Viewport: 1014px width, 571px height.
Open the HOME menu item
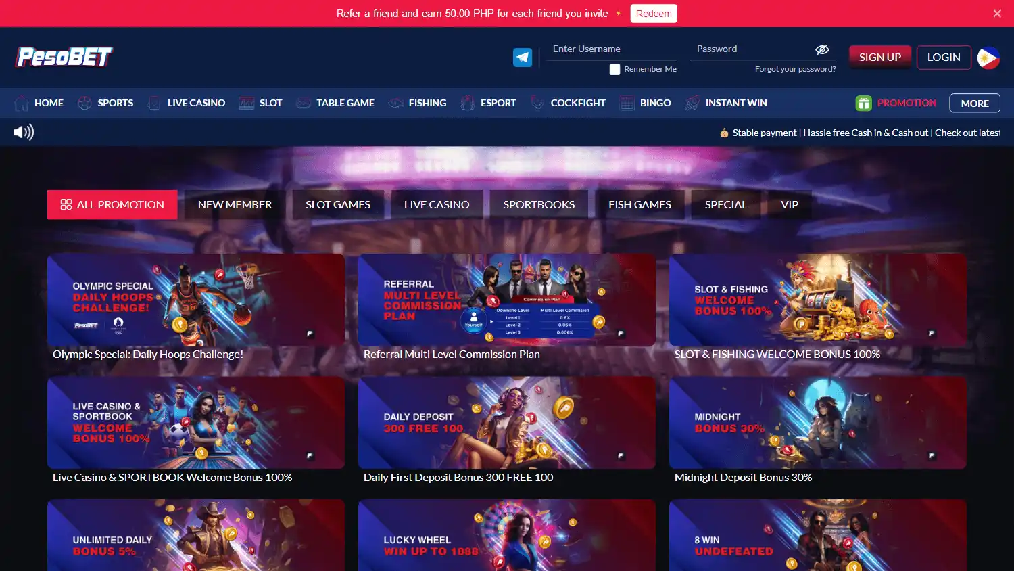[x=49, y=103]
